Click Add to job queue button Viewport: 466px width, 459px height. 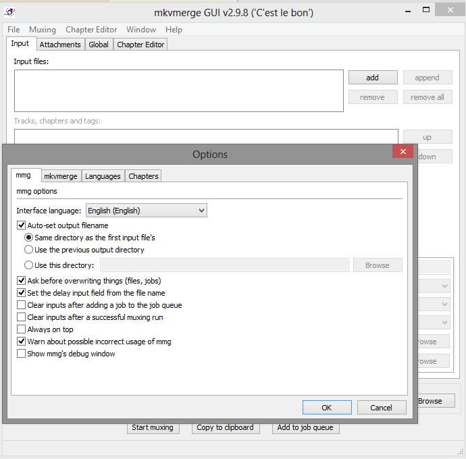tap(305, 428)
